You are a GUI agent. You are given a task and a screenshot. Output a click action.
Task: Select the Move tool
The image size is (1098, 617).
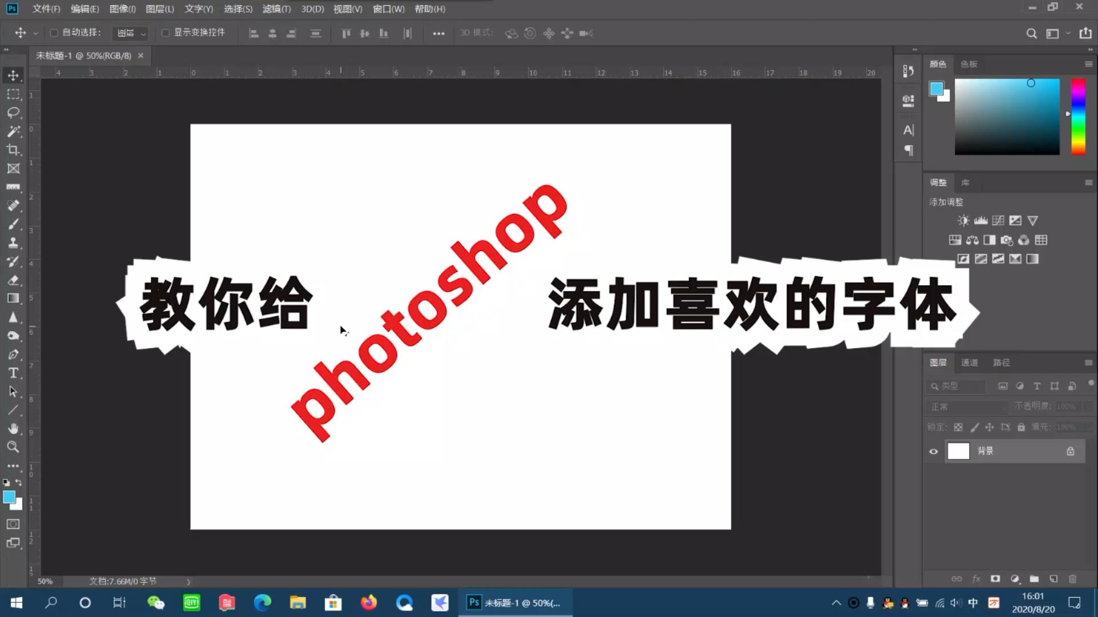coord(13,74)
